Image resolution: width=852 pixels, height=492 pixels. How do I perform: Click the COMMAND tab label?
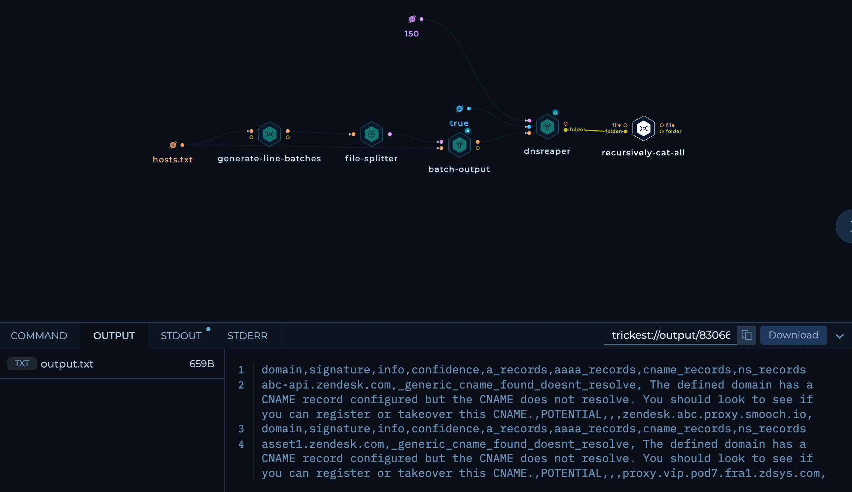[39, 335]
